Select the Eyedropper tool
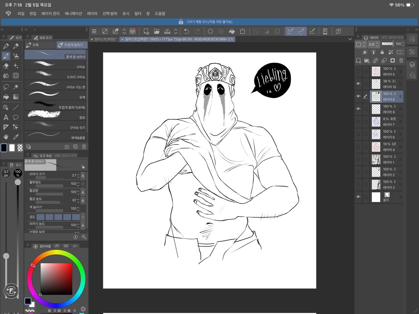 coord(16,137)
